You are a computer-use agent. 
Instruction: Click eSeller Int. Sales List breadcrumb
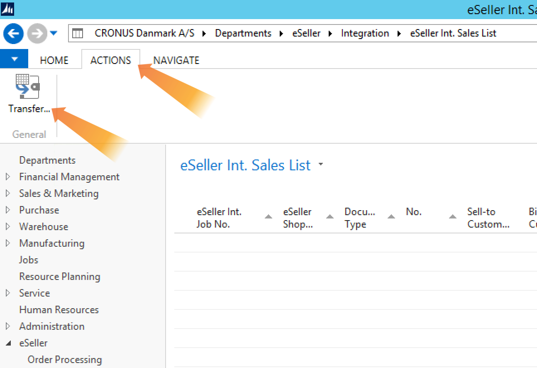click(453, 33)
